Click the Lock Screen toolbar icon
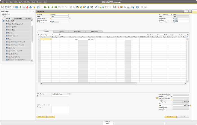Screen dimensions: 197x125 click(x=34, y=7)
